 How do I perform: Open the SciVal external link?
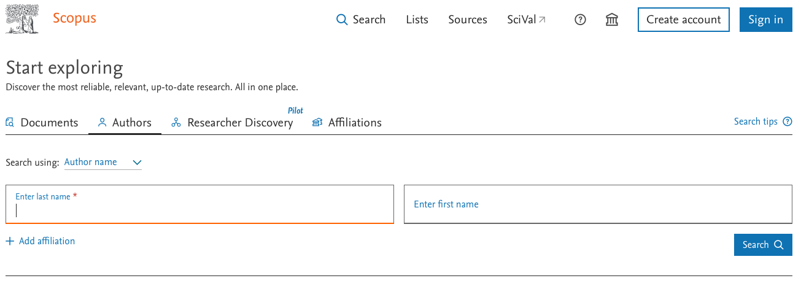pos(527,20)
